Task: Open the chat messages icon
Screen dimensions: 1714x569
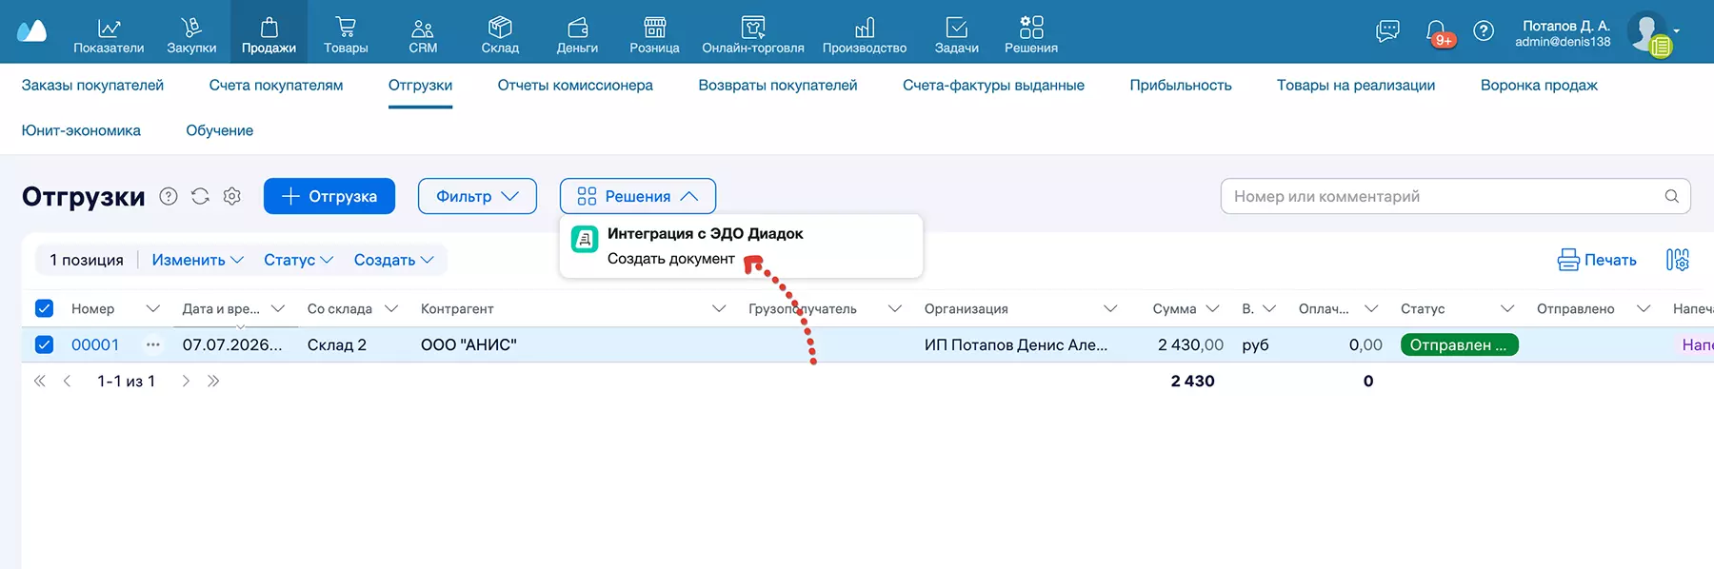Action: tap(1387, 30)
